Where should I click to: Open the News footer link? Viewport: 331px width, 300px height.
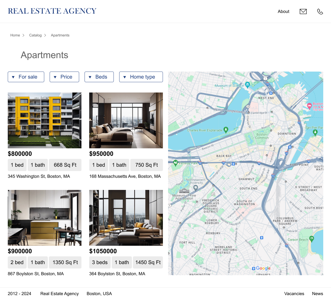tap(317, 294)
